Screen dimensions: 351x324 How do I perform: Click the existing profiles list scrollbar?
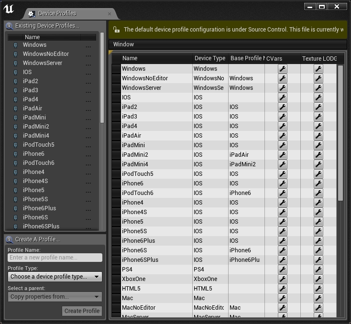pos(102,77)
